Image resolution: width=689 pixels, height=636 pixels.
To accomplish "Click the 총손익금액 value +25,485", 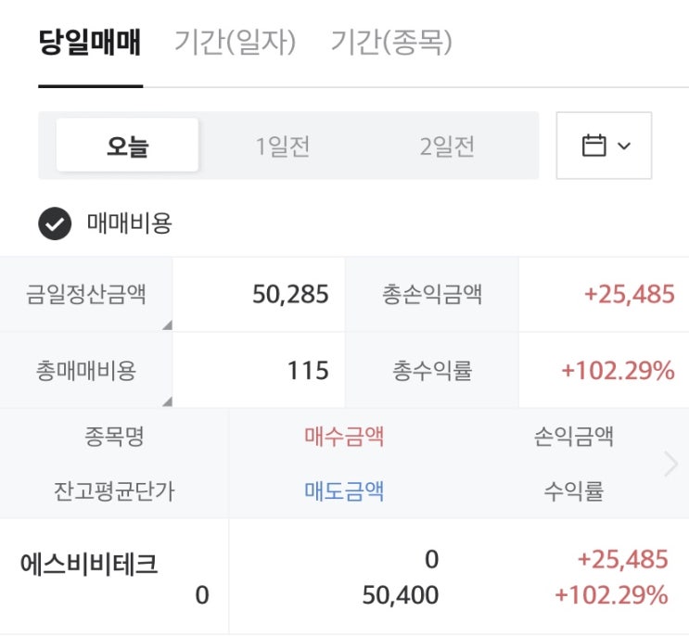I will click(x=629, y=295).
